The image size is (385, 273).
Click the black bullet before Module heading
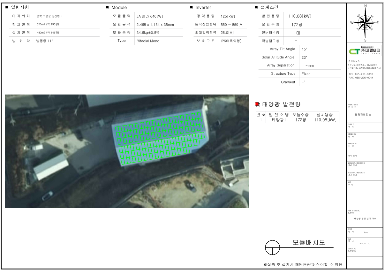coord(107,7)
